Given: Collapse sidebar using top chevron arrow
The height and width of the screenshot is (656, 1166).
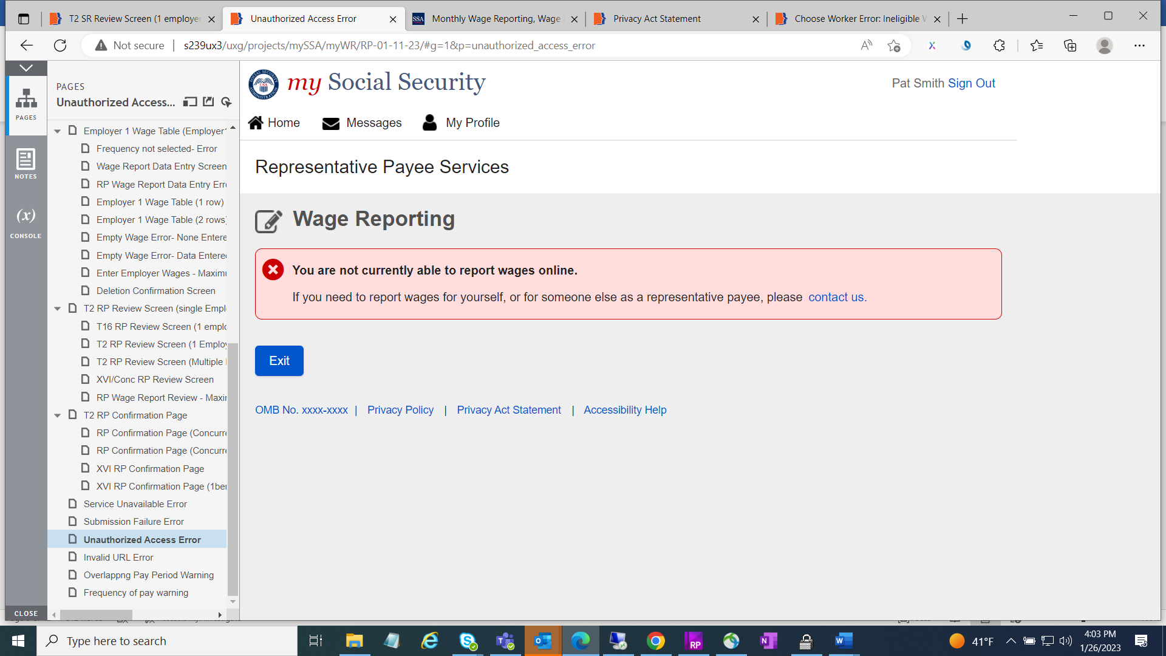Looking at the screenshot, I should 26,68.
